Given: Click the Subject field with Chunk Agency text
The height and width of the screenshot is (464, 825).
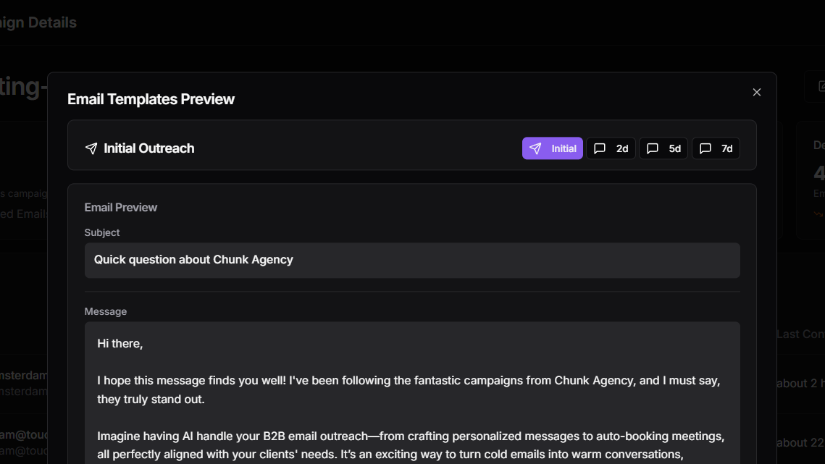Looking at the screenshot, I should [x=411, y=260].
